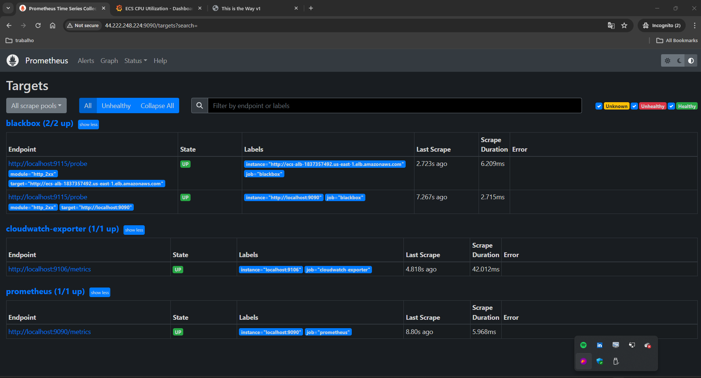
Task: Click the USB safely remove tray icon
Action: [616, 361]
